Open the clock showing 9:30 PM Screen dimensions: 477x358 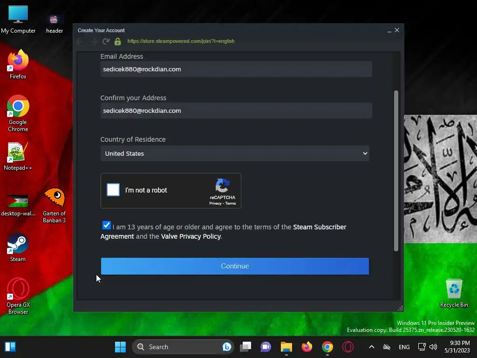(457, 347)
